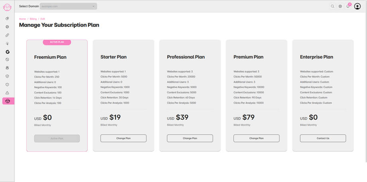Click the shield checkmark sidebar icon
367x182 pixels.
point(7,76)
